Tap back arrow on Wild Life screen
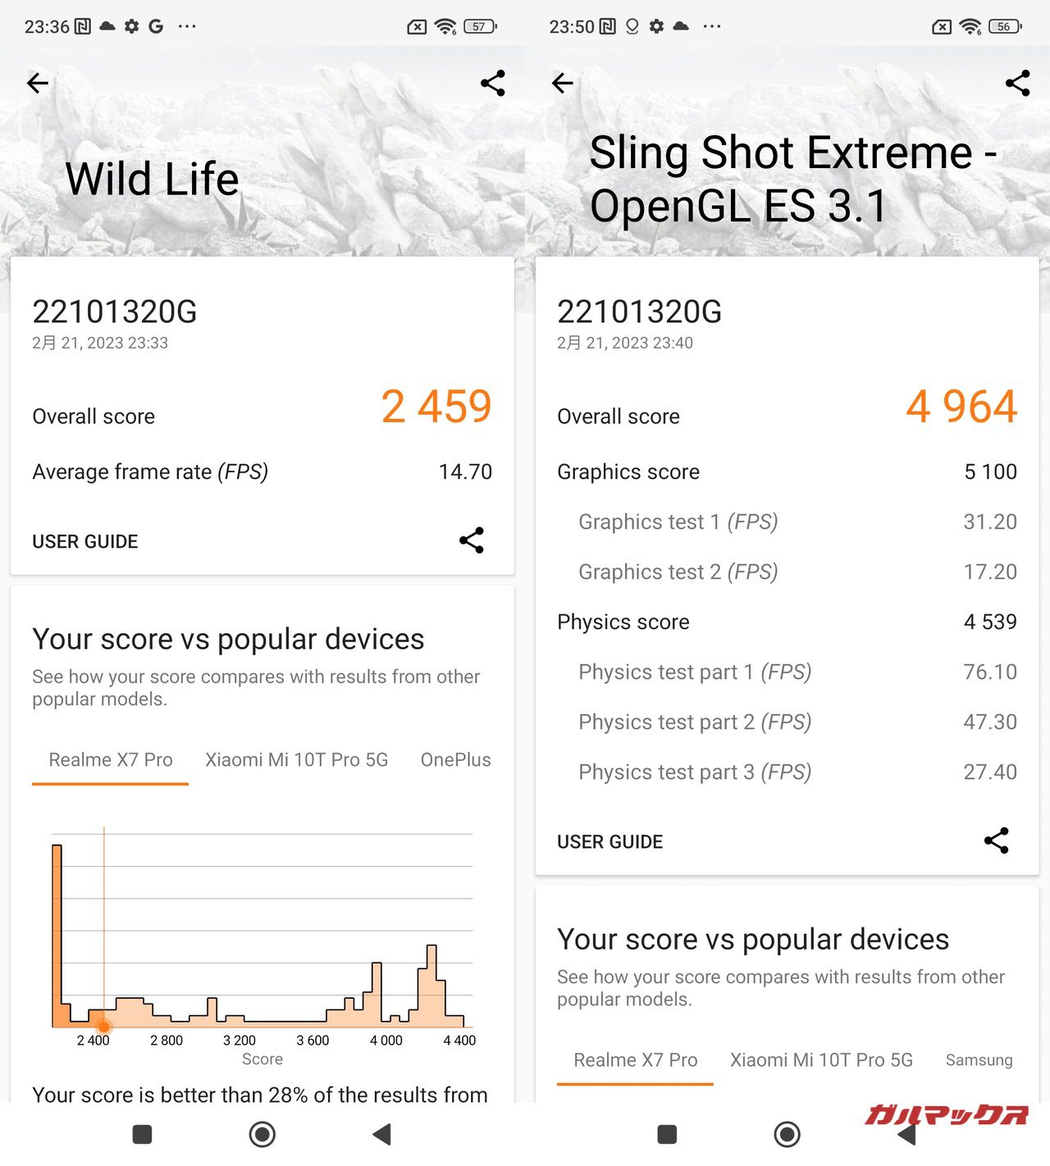Viewport: 1050px width, 1166px height. pos(38,83)
